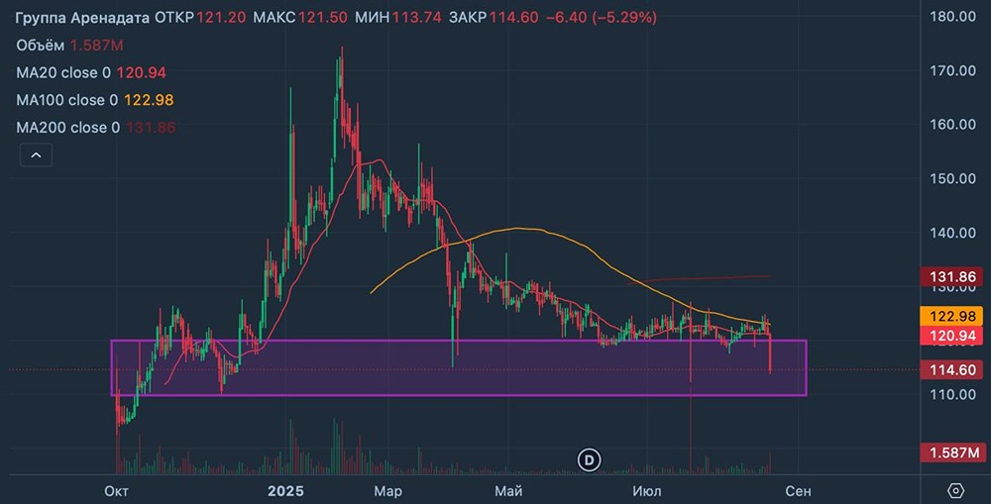Screen dimensions: 991x504
Task: Click the dividend D marker on timeline
Action: point(589,459)
